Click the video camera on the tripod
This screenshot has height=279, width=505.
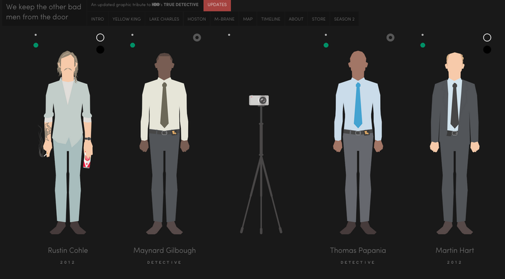[x=259, y=100]
